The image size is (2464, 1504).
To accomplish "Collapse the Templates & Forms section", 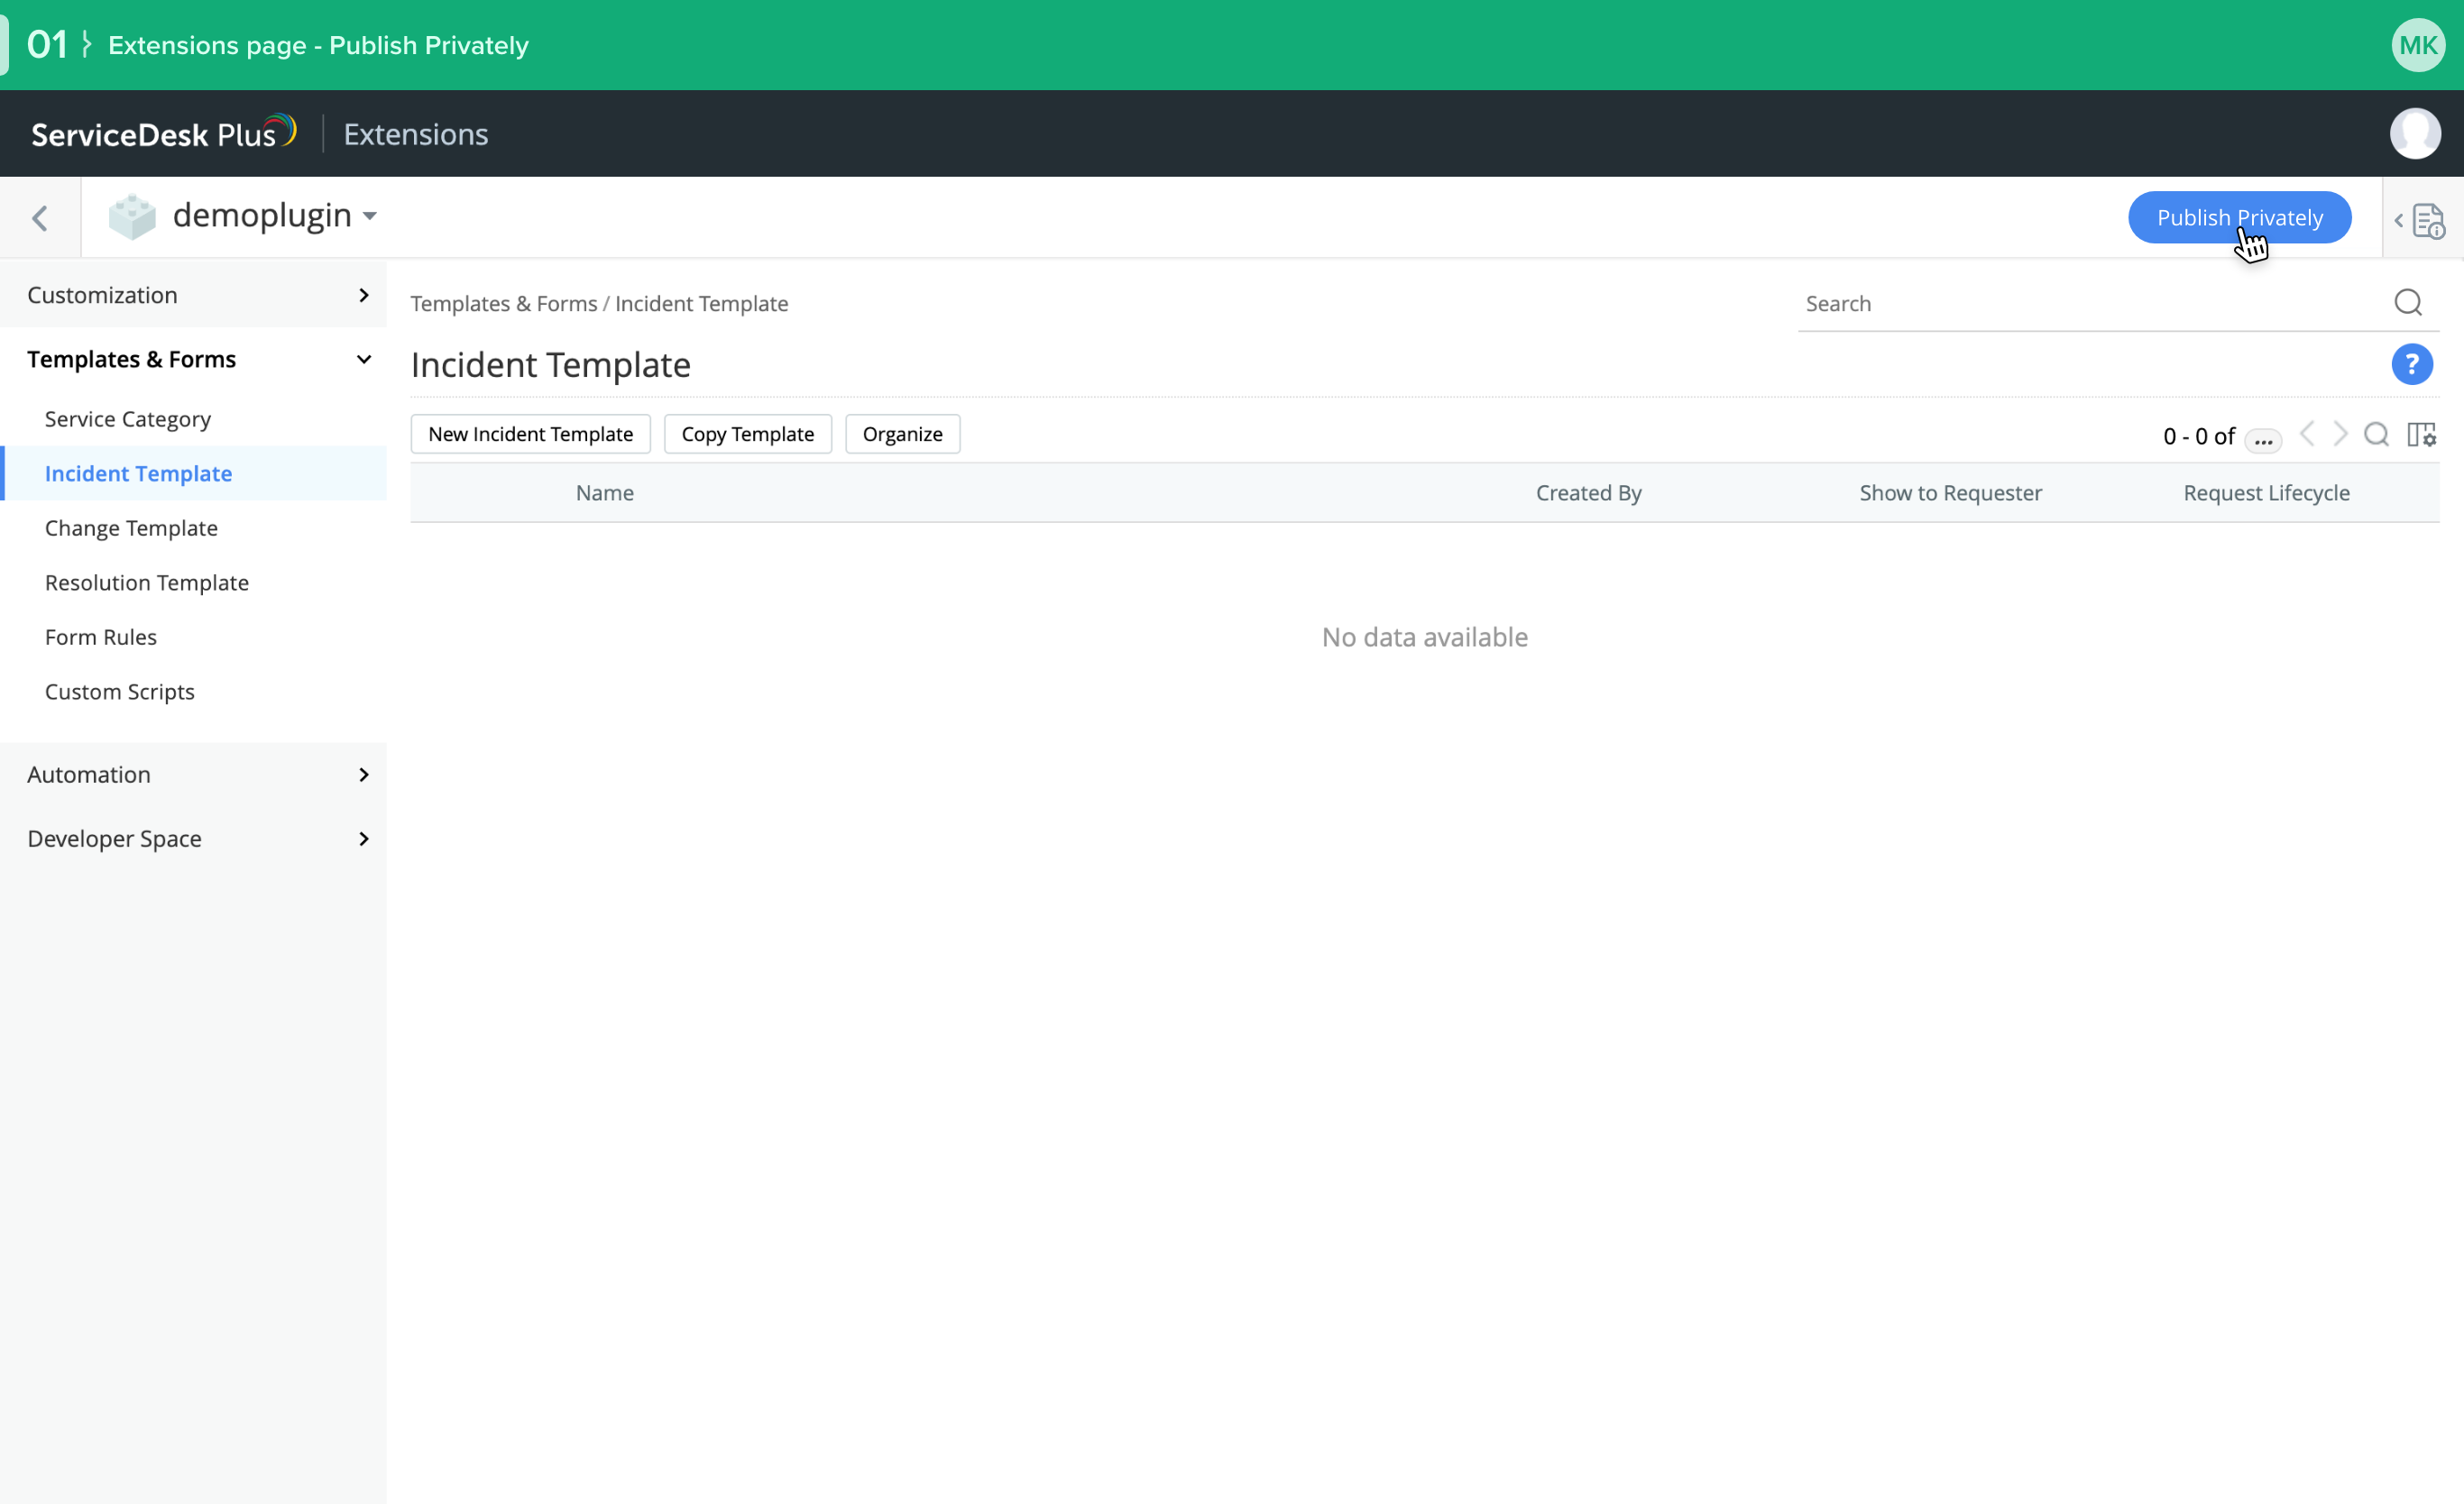I will (x=193, y=359).
